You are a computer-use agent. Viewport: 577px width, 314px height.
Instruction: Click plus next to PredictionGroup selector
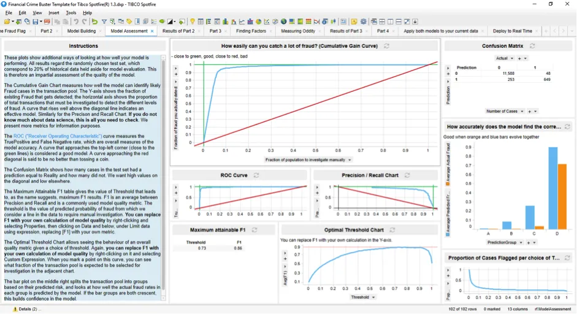(x=529, y=242)
